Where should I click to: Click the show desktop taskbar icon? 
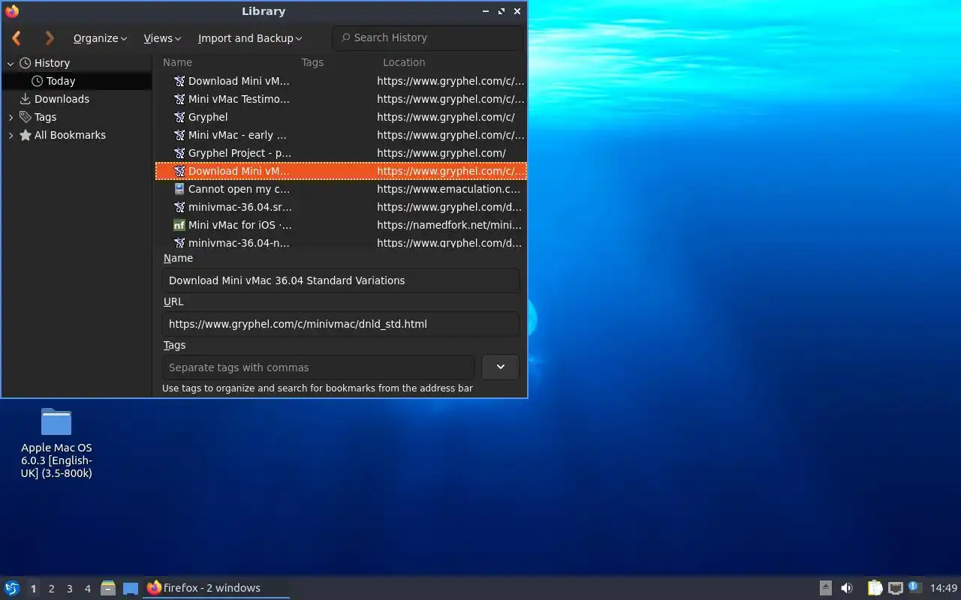tap(131, 589)
